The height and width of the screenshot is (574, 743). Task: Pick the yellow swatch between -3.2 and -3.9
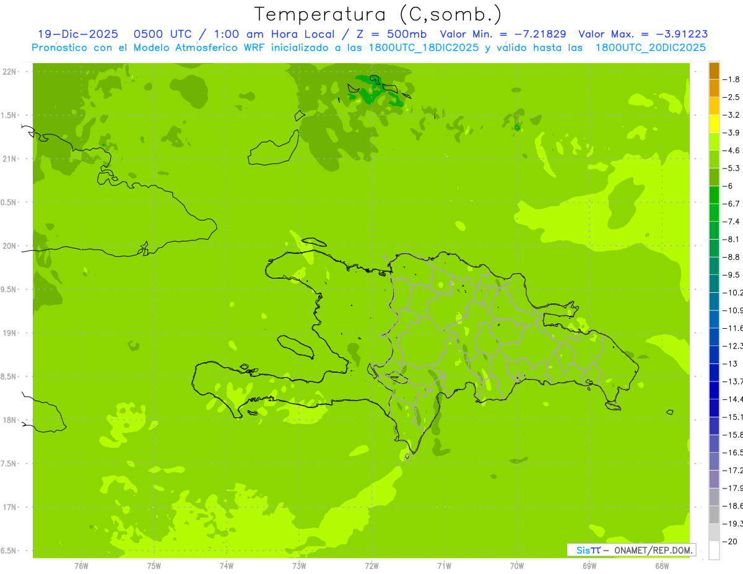[x=714, y=124]
